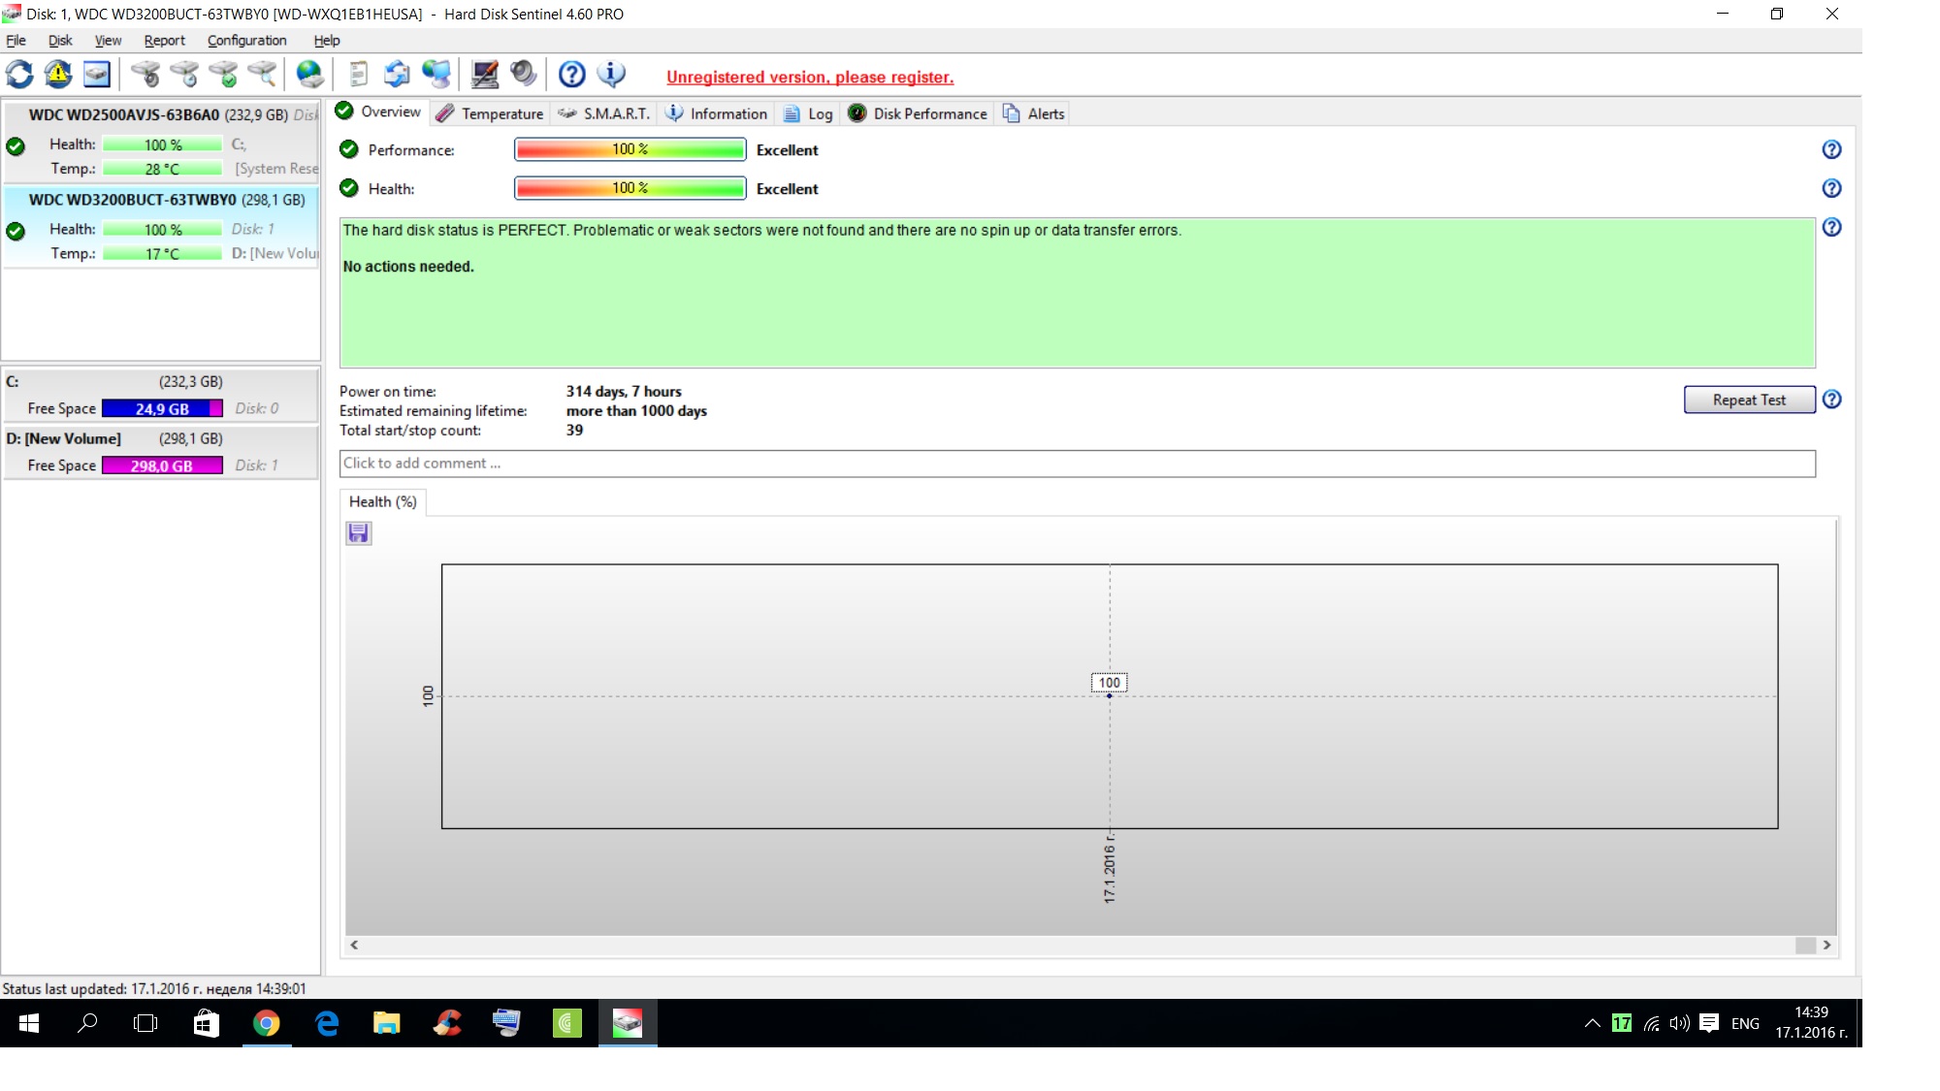Viewport: 1940px width, 1091px height.
Task: Click the surface test magnifier disk icon
Action: 262,75
